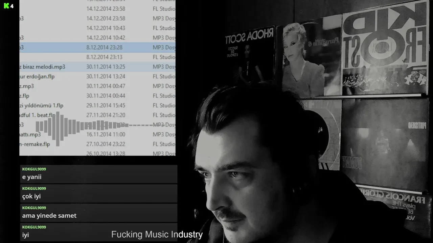Click the date cell 30.11.2014 13:25
Screen dimensions: 433x243
(x=106, y=67)
